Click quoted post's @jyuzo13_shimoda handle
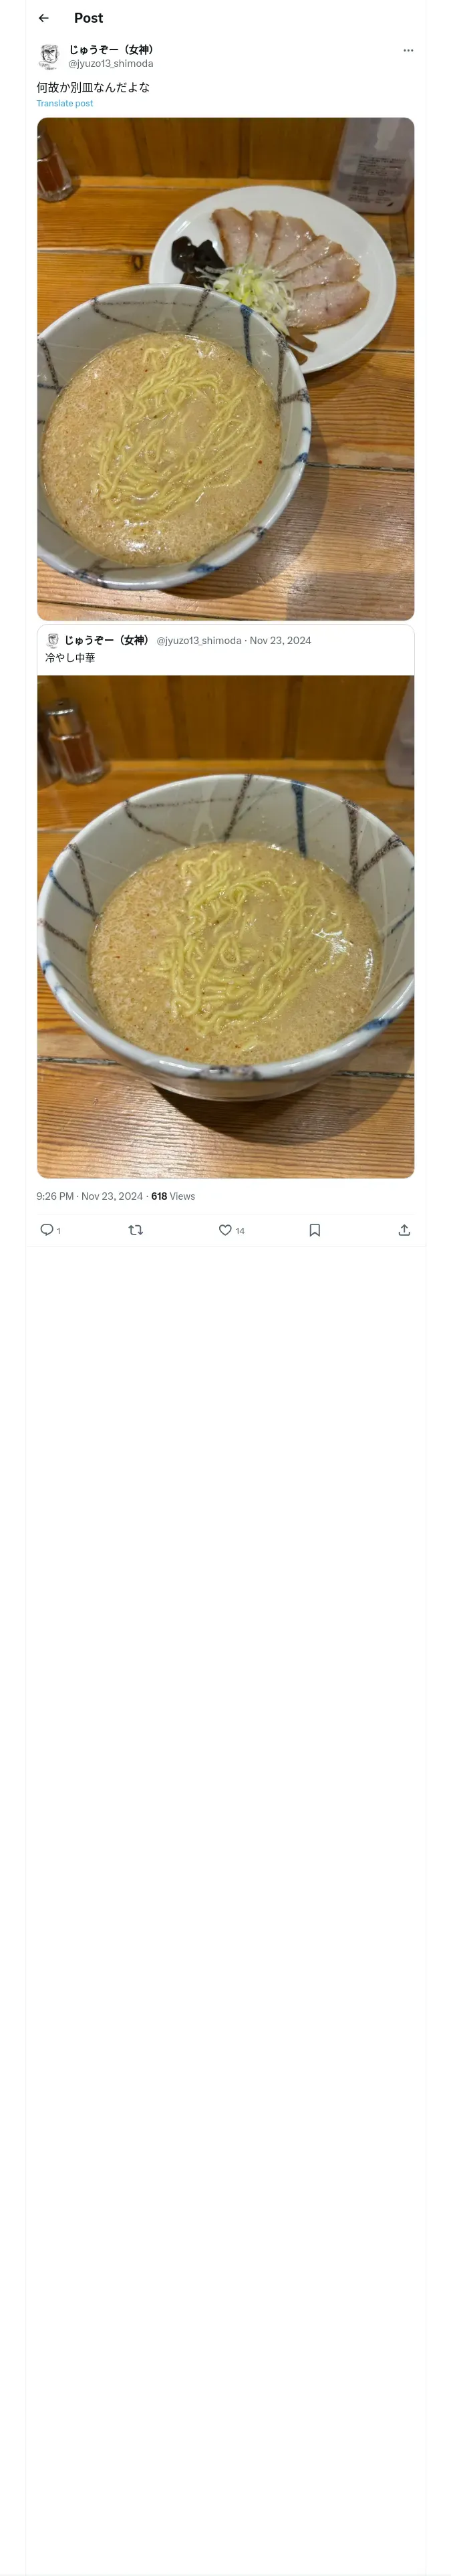Image resolution: width=451 pixels, height=2576 pixels. pos(199,640)
